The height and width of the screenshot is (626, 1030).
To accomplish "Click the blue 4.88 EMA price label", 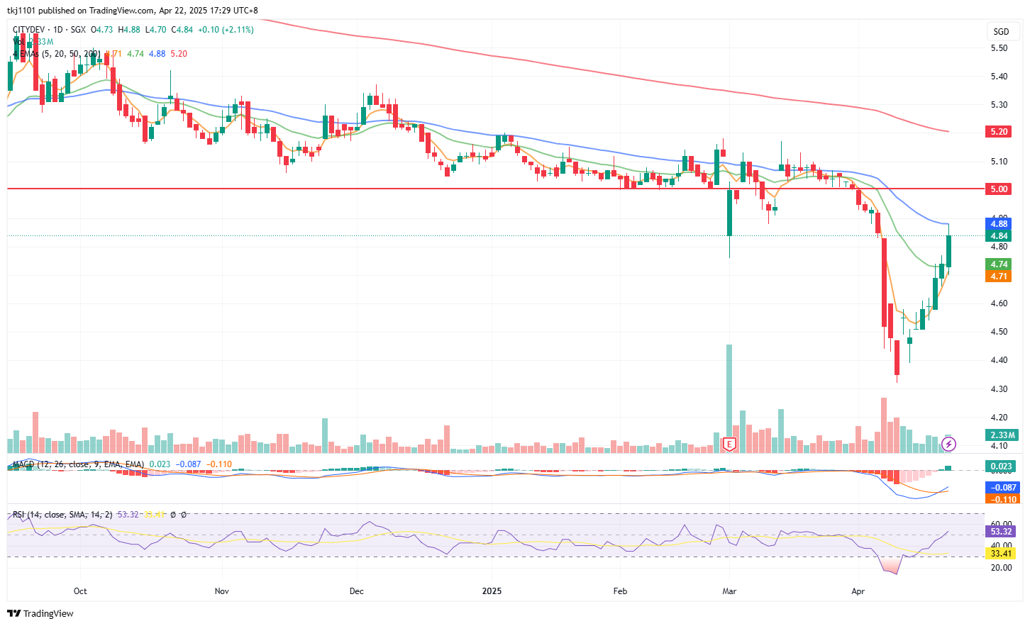I will point(999,224).
